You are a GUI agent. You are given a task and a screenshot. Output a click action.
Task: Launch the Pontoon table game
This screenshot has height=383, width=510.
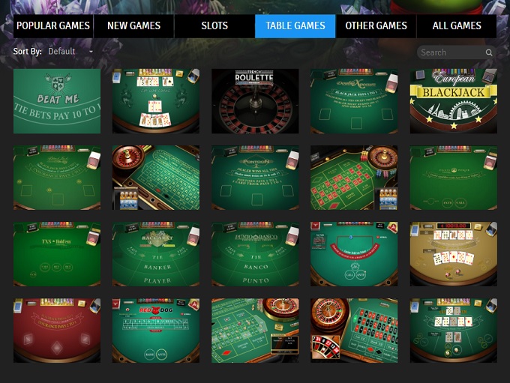coord(255,178)
